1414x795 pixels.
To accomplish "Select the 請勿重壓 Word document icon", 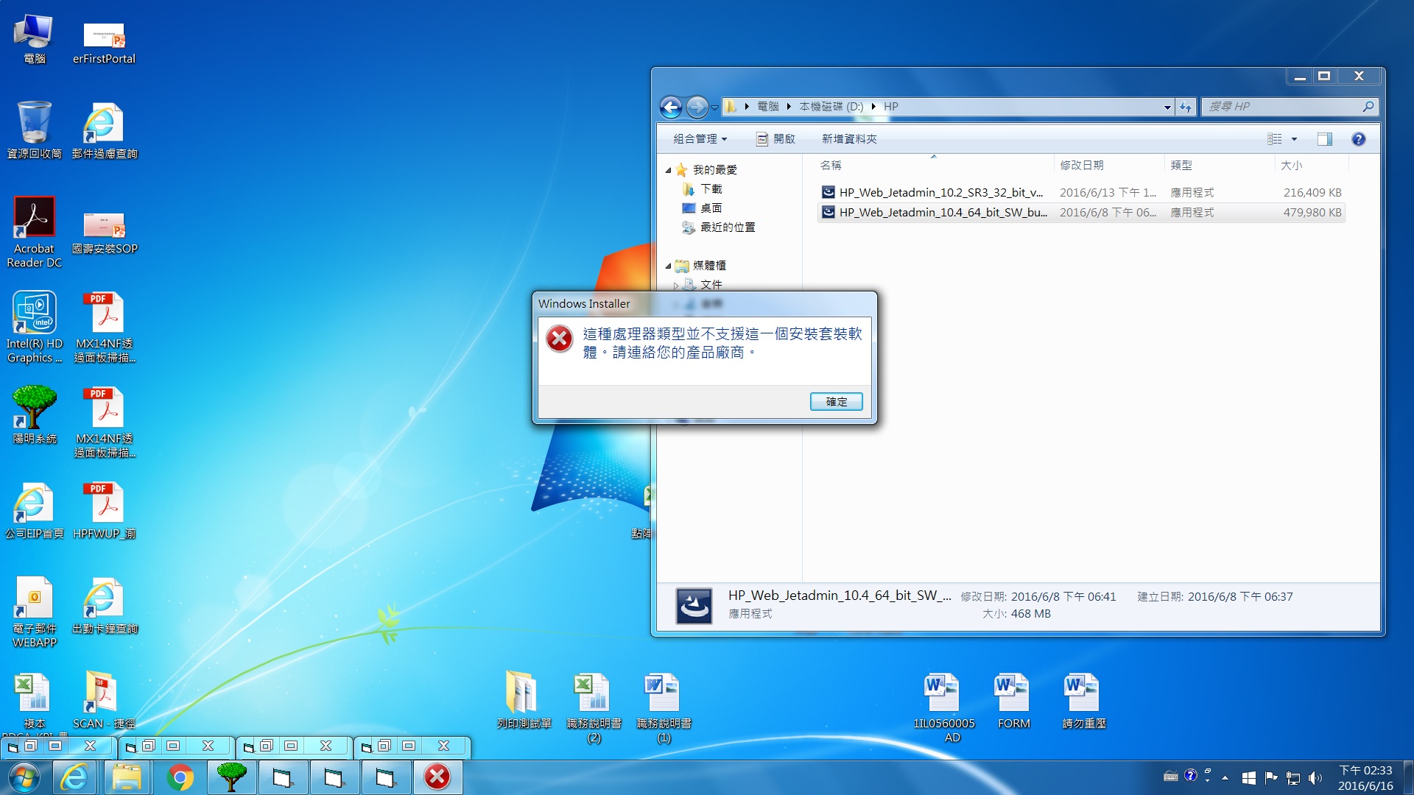I will [x=1083, y=700].
